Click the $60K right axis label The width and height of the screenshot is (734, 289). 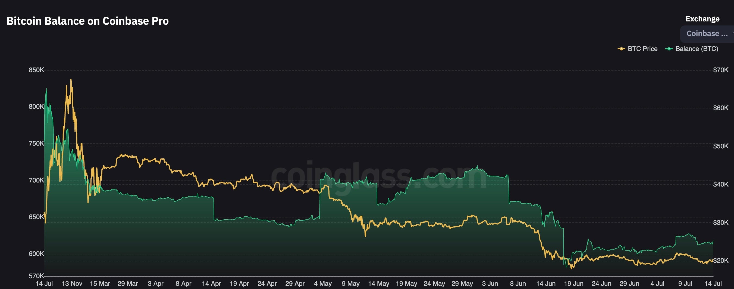pos(721,108)
